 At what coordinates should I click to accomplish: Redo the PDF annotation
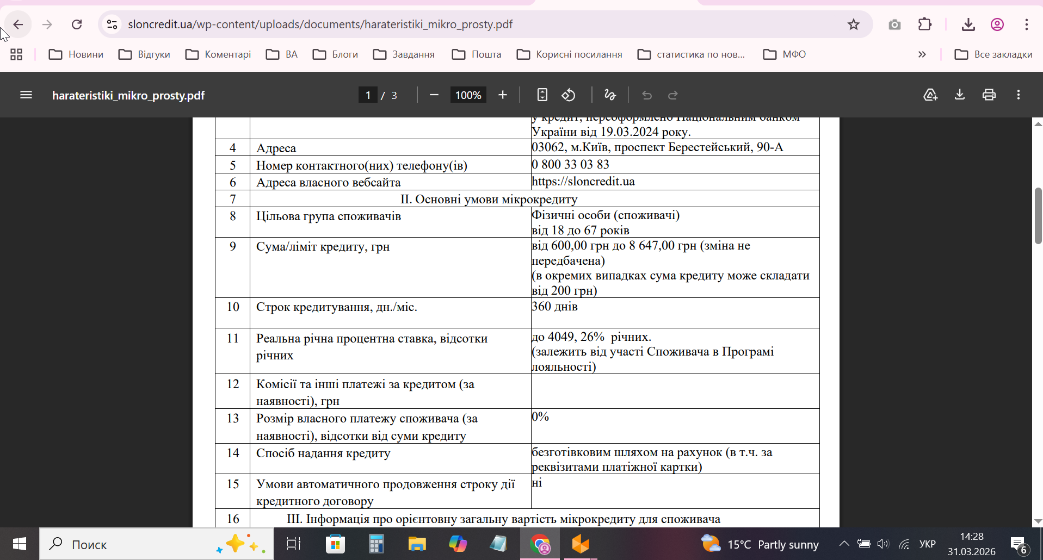point(673,95)
